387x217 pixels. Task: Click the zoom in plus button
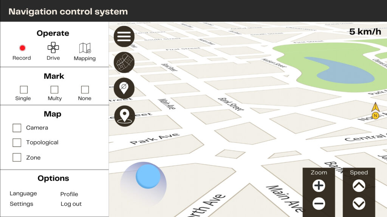319,185
